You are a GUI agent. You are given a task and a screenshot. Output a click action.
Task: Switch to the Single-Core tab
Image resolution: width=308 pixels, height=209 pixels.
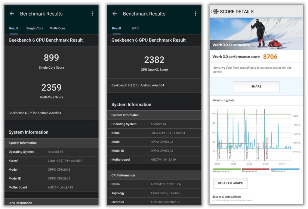[35, 28]
